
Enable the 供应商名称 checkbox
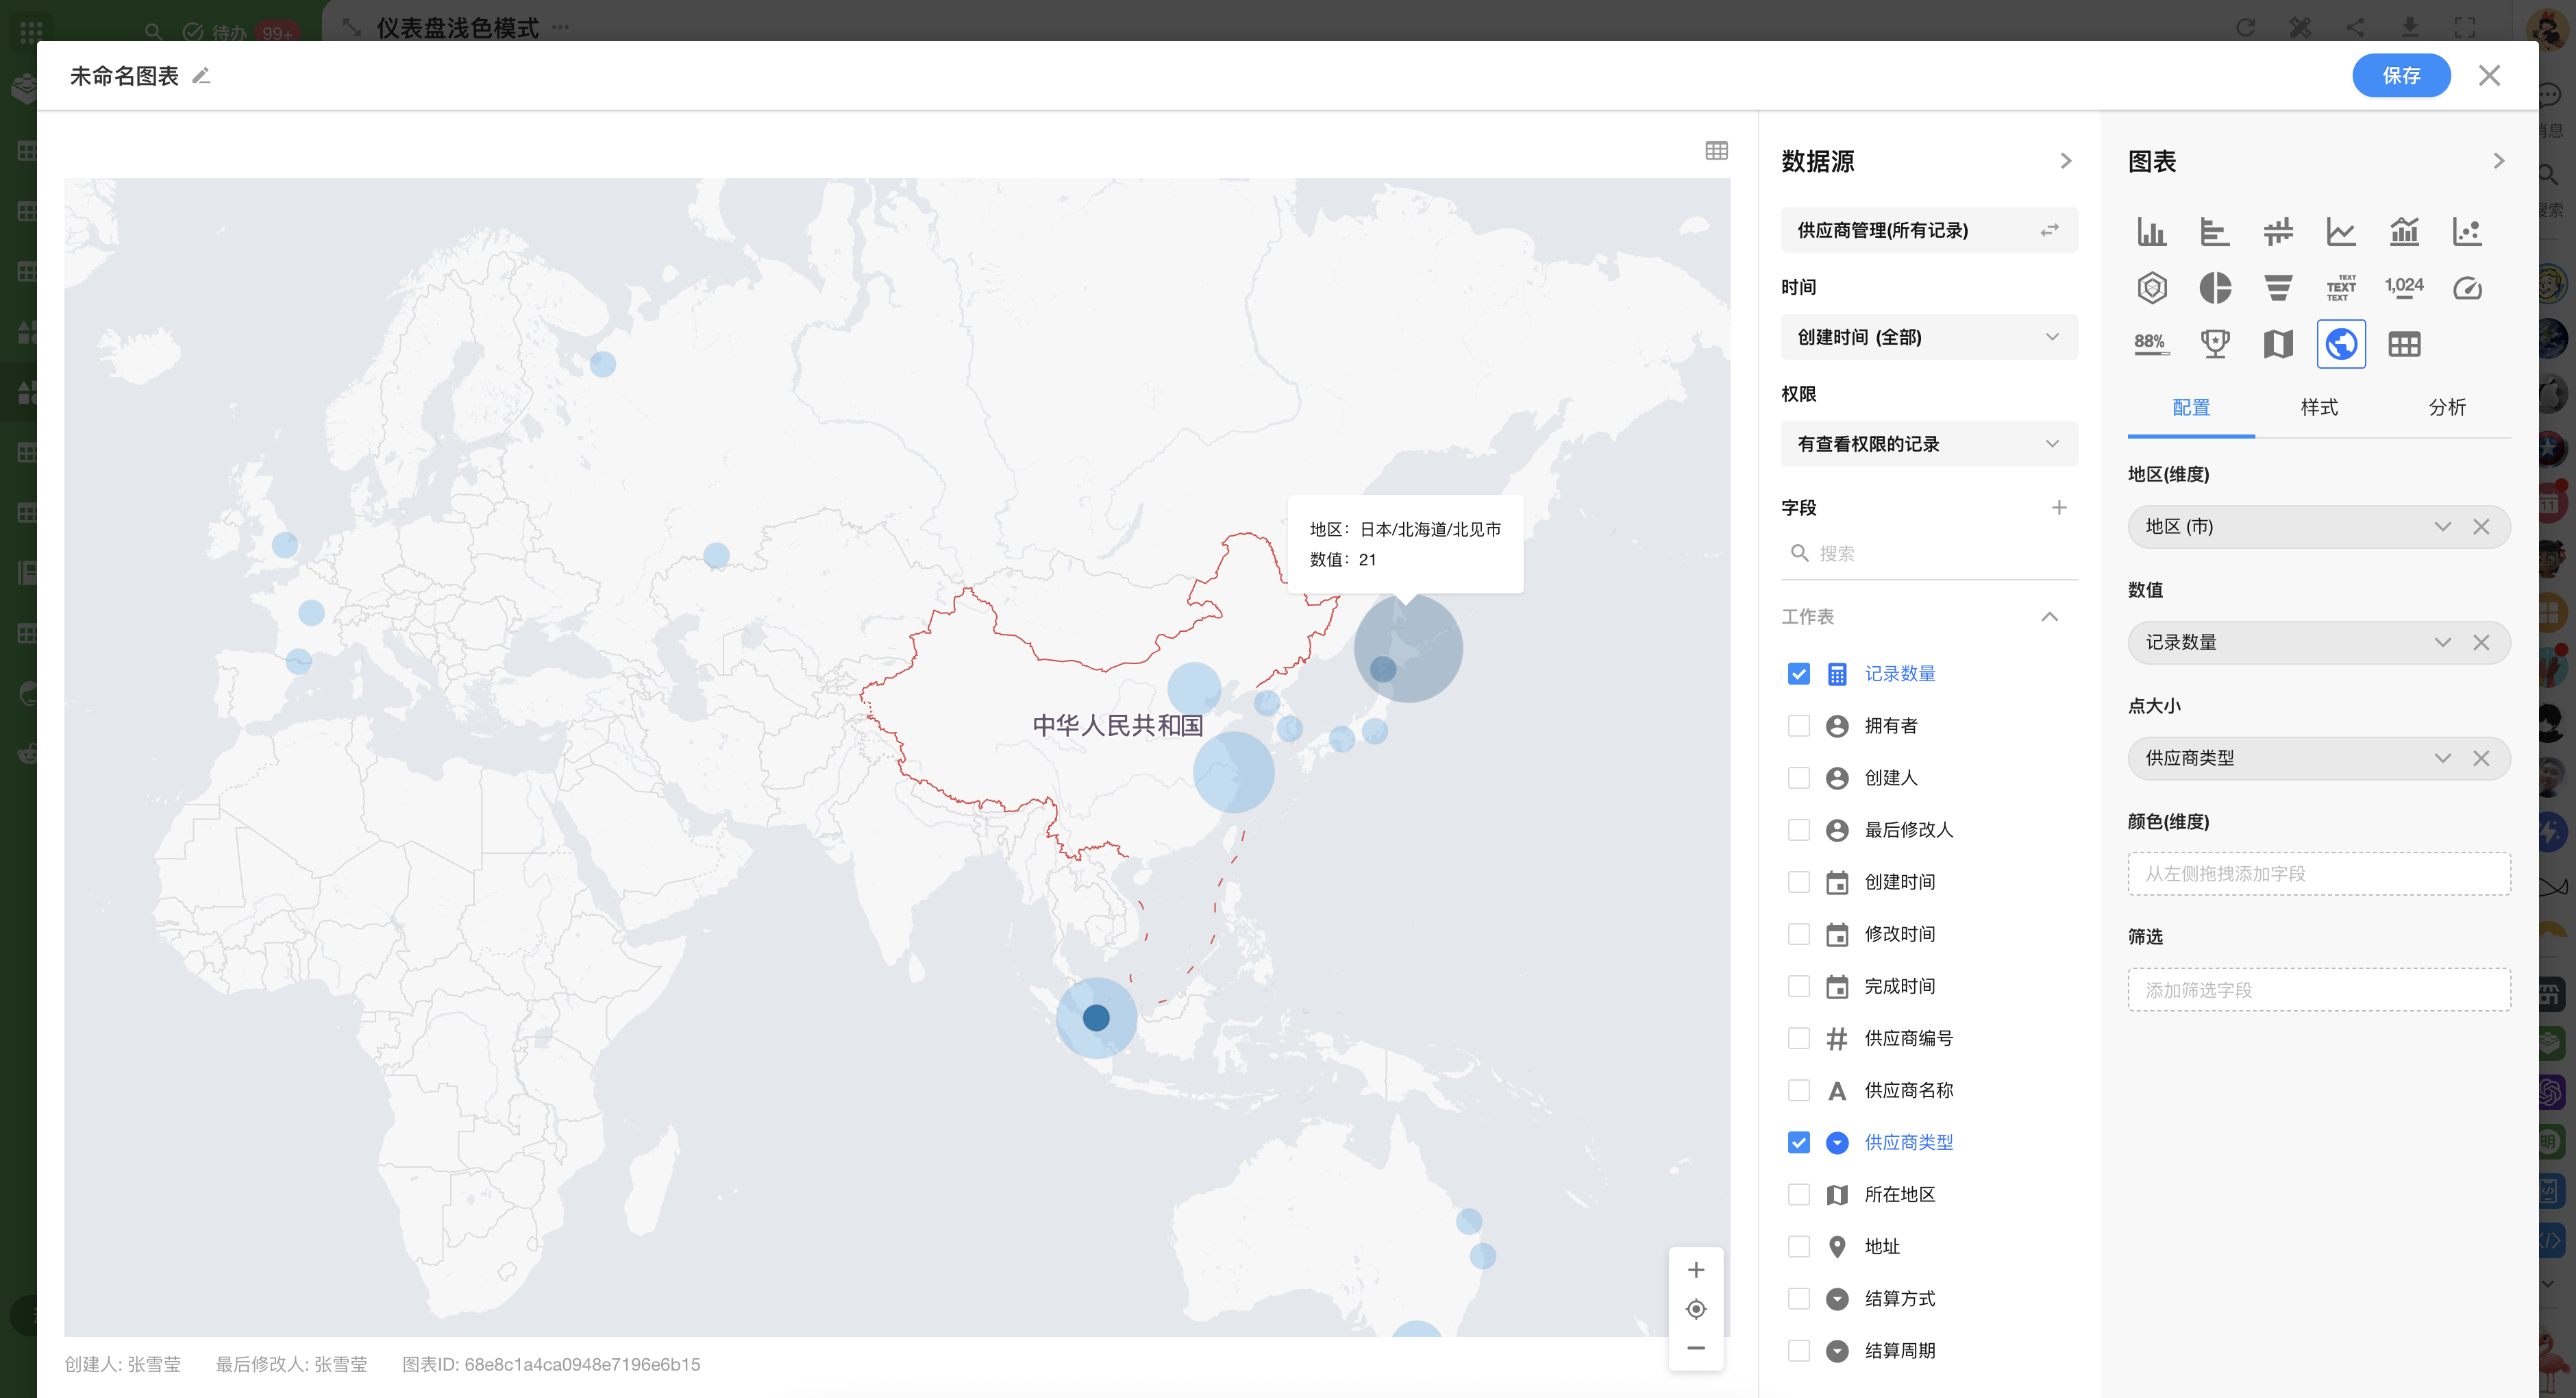(1798, 1091)
